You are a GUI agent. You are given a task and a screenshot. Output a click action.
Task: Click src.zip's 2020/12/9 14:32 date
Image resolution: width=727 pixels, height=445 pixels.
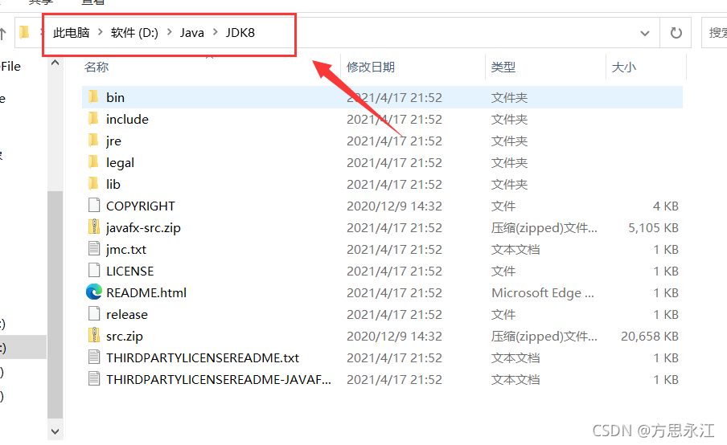(x=394, y=336)
